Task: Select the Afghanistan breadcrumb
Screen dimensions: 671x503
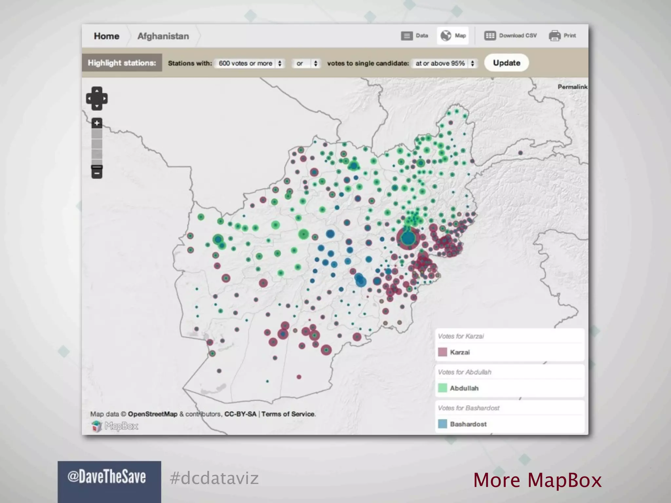Action: click(163, 36)
